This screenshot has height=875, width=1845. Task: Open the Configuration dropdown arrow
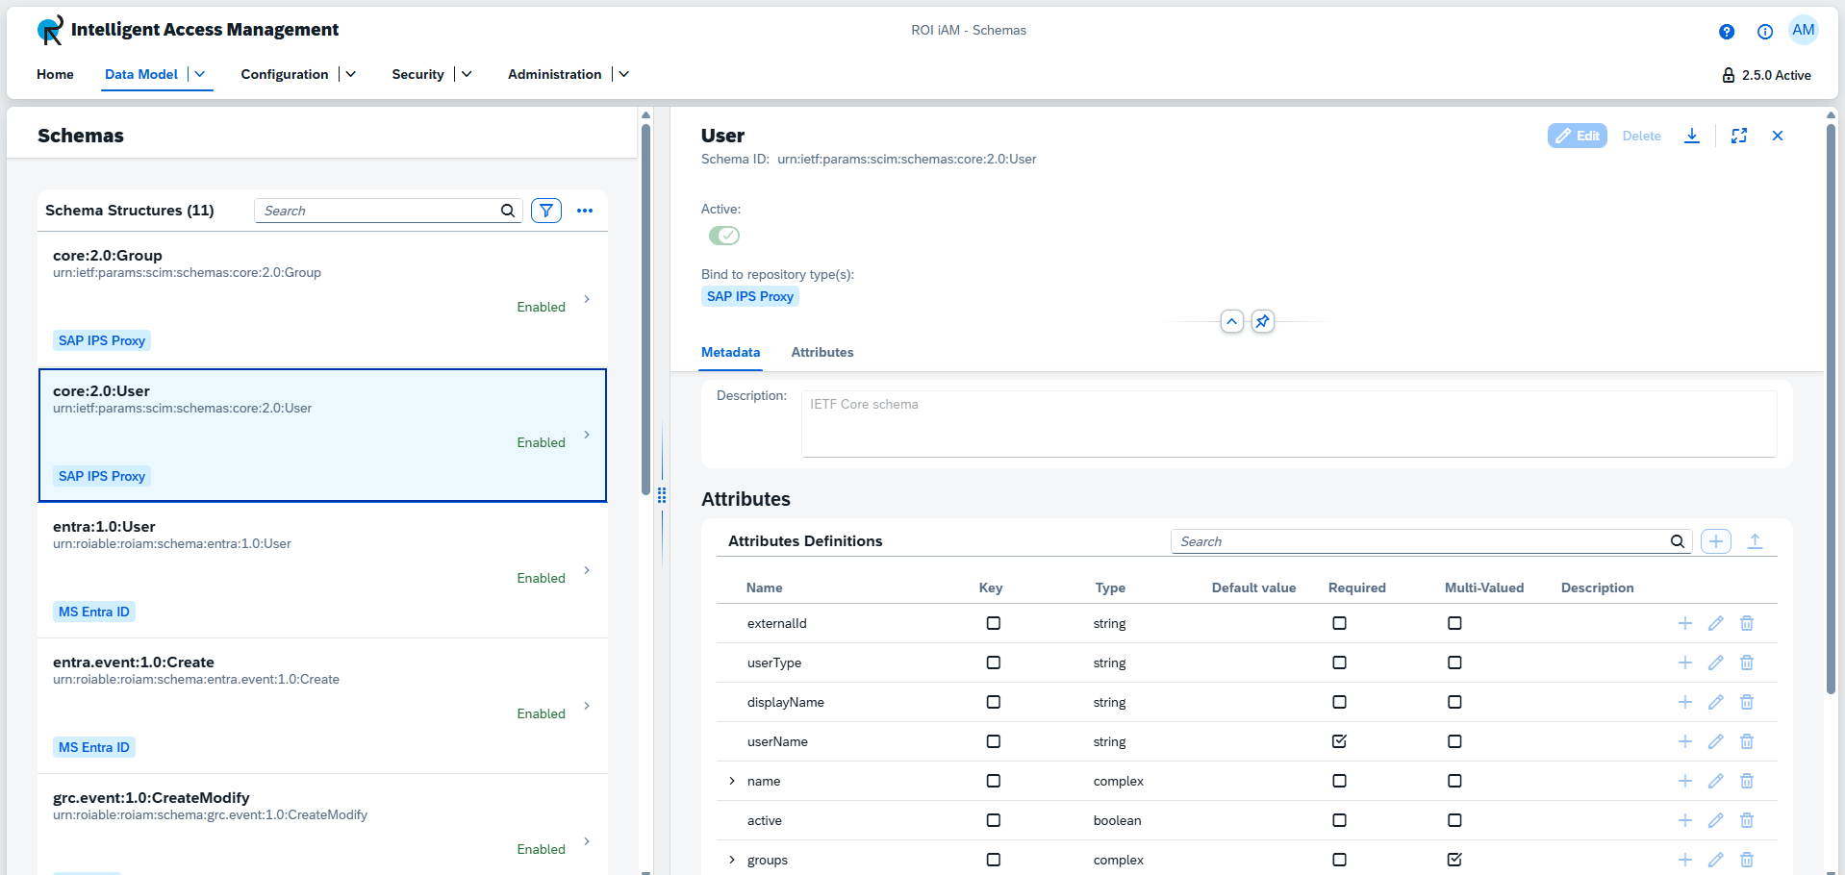[x=351, y=74]
